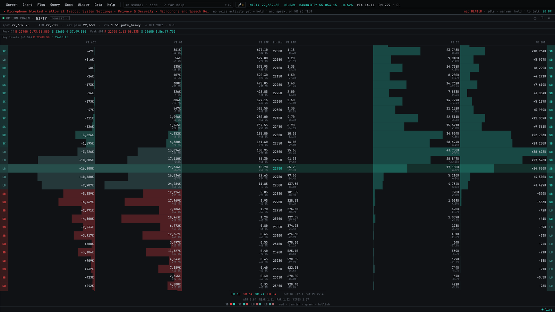Toggle the ZO ON voice switch
Image resolution: width=555 pixels, height=312 pixels.
[x=547, y=11]
